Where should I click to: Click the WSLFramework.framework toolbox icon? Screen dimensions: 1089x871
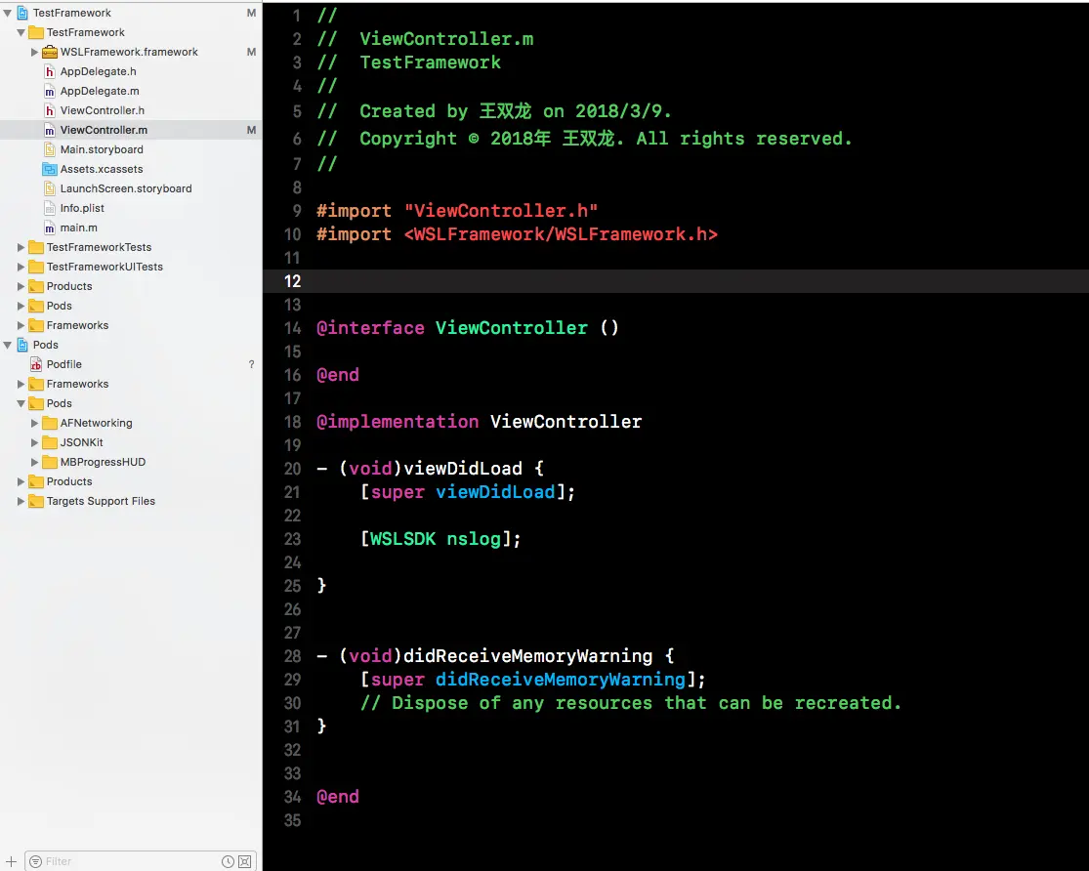click(x=49, y=52)
